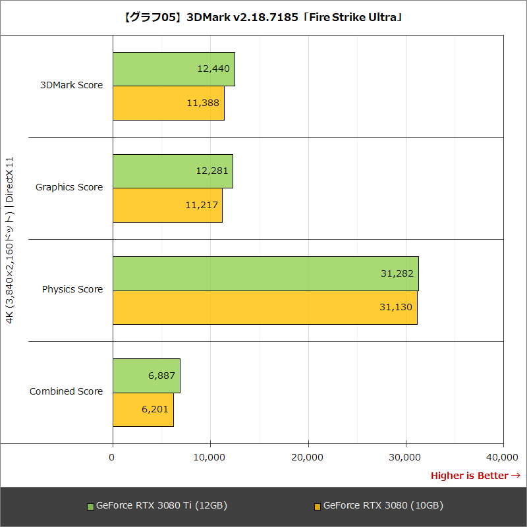This screenshot has width=527, height=527.
Task: Click the yellow 3DMark Score bar
Action: pos(168,103)
